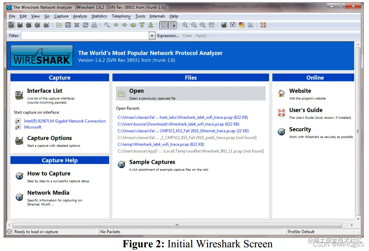
Task: Click the Apply filter button
Action: tap(201, 36)
